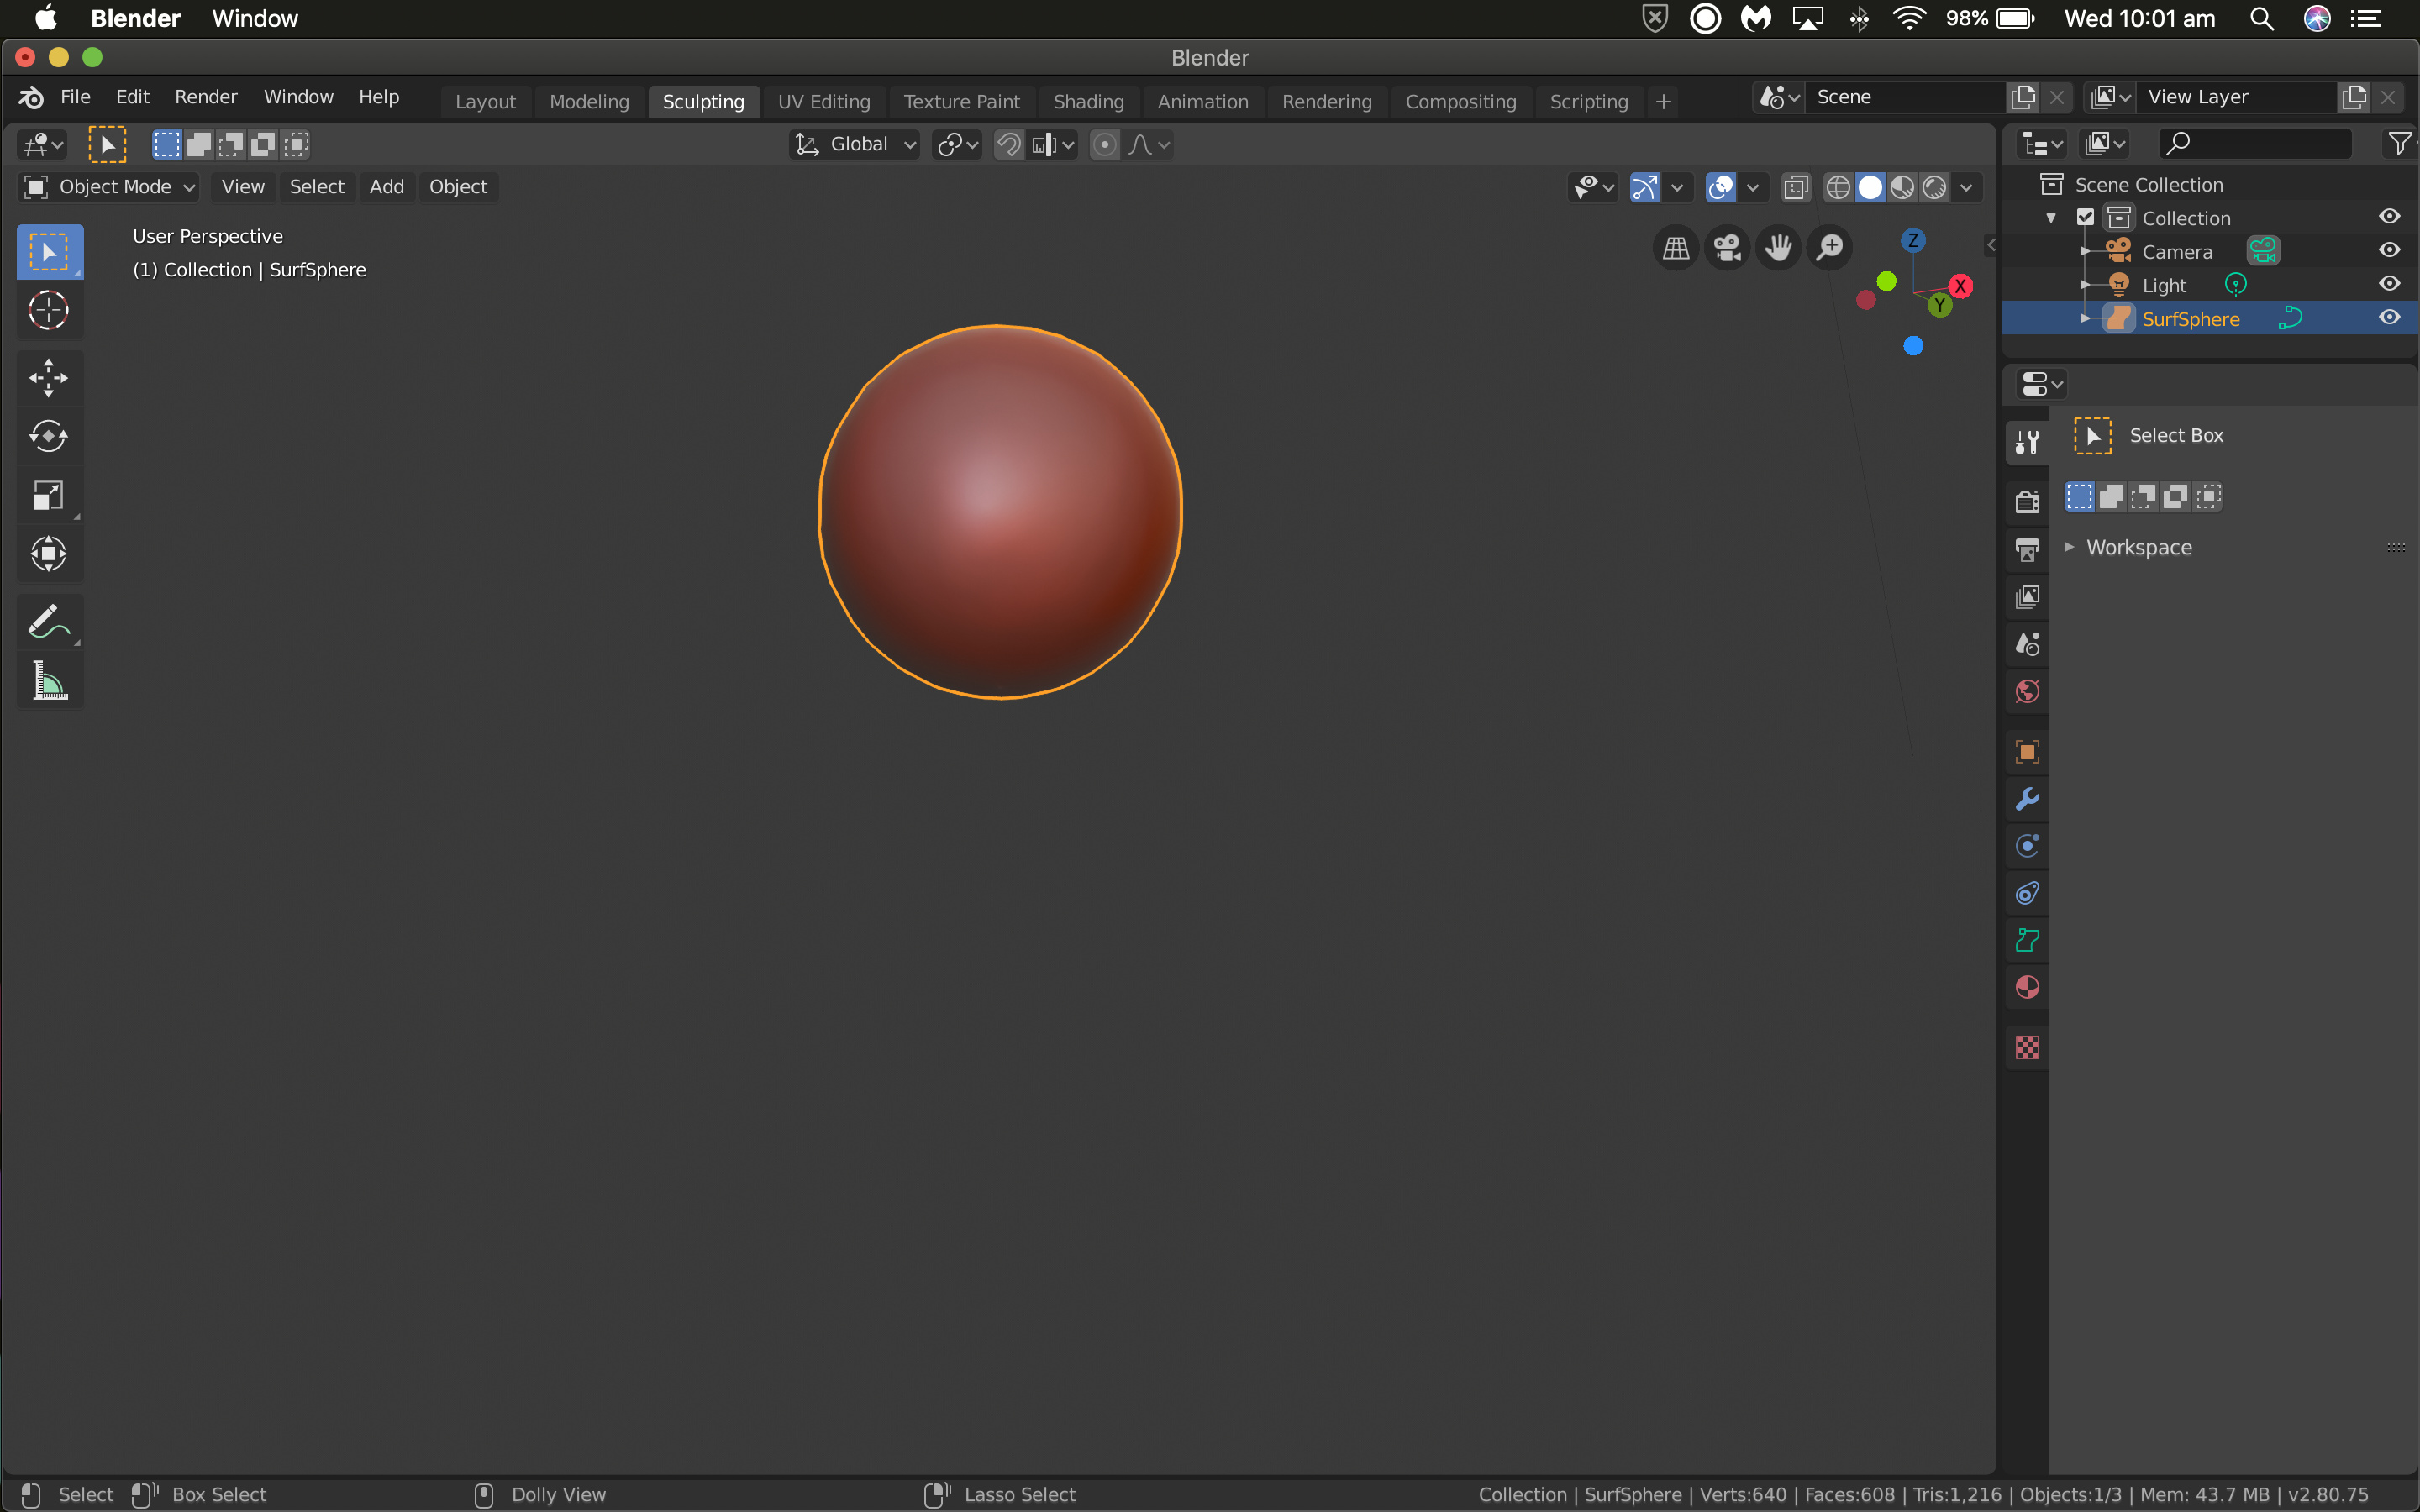This screenshot has height=1512, width=2420.
Task: Hide the SurfSphere object in outliner
Action: pos(2389,318)
